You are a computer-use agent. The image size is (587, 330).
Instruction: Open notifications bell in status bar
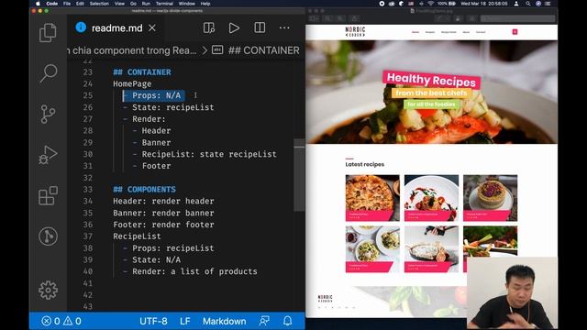click(287, 321)
